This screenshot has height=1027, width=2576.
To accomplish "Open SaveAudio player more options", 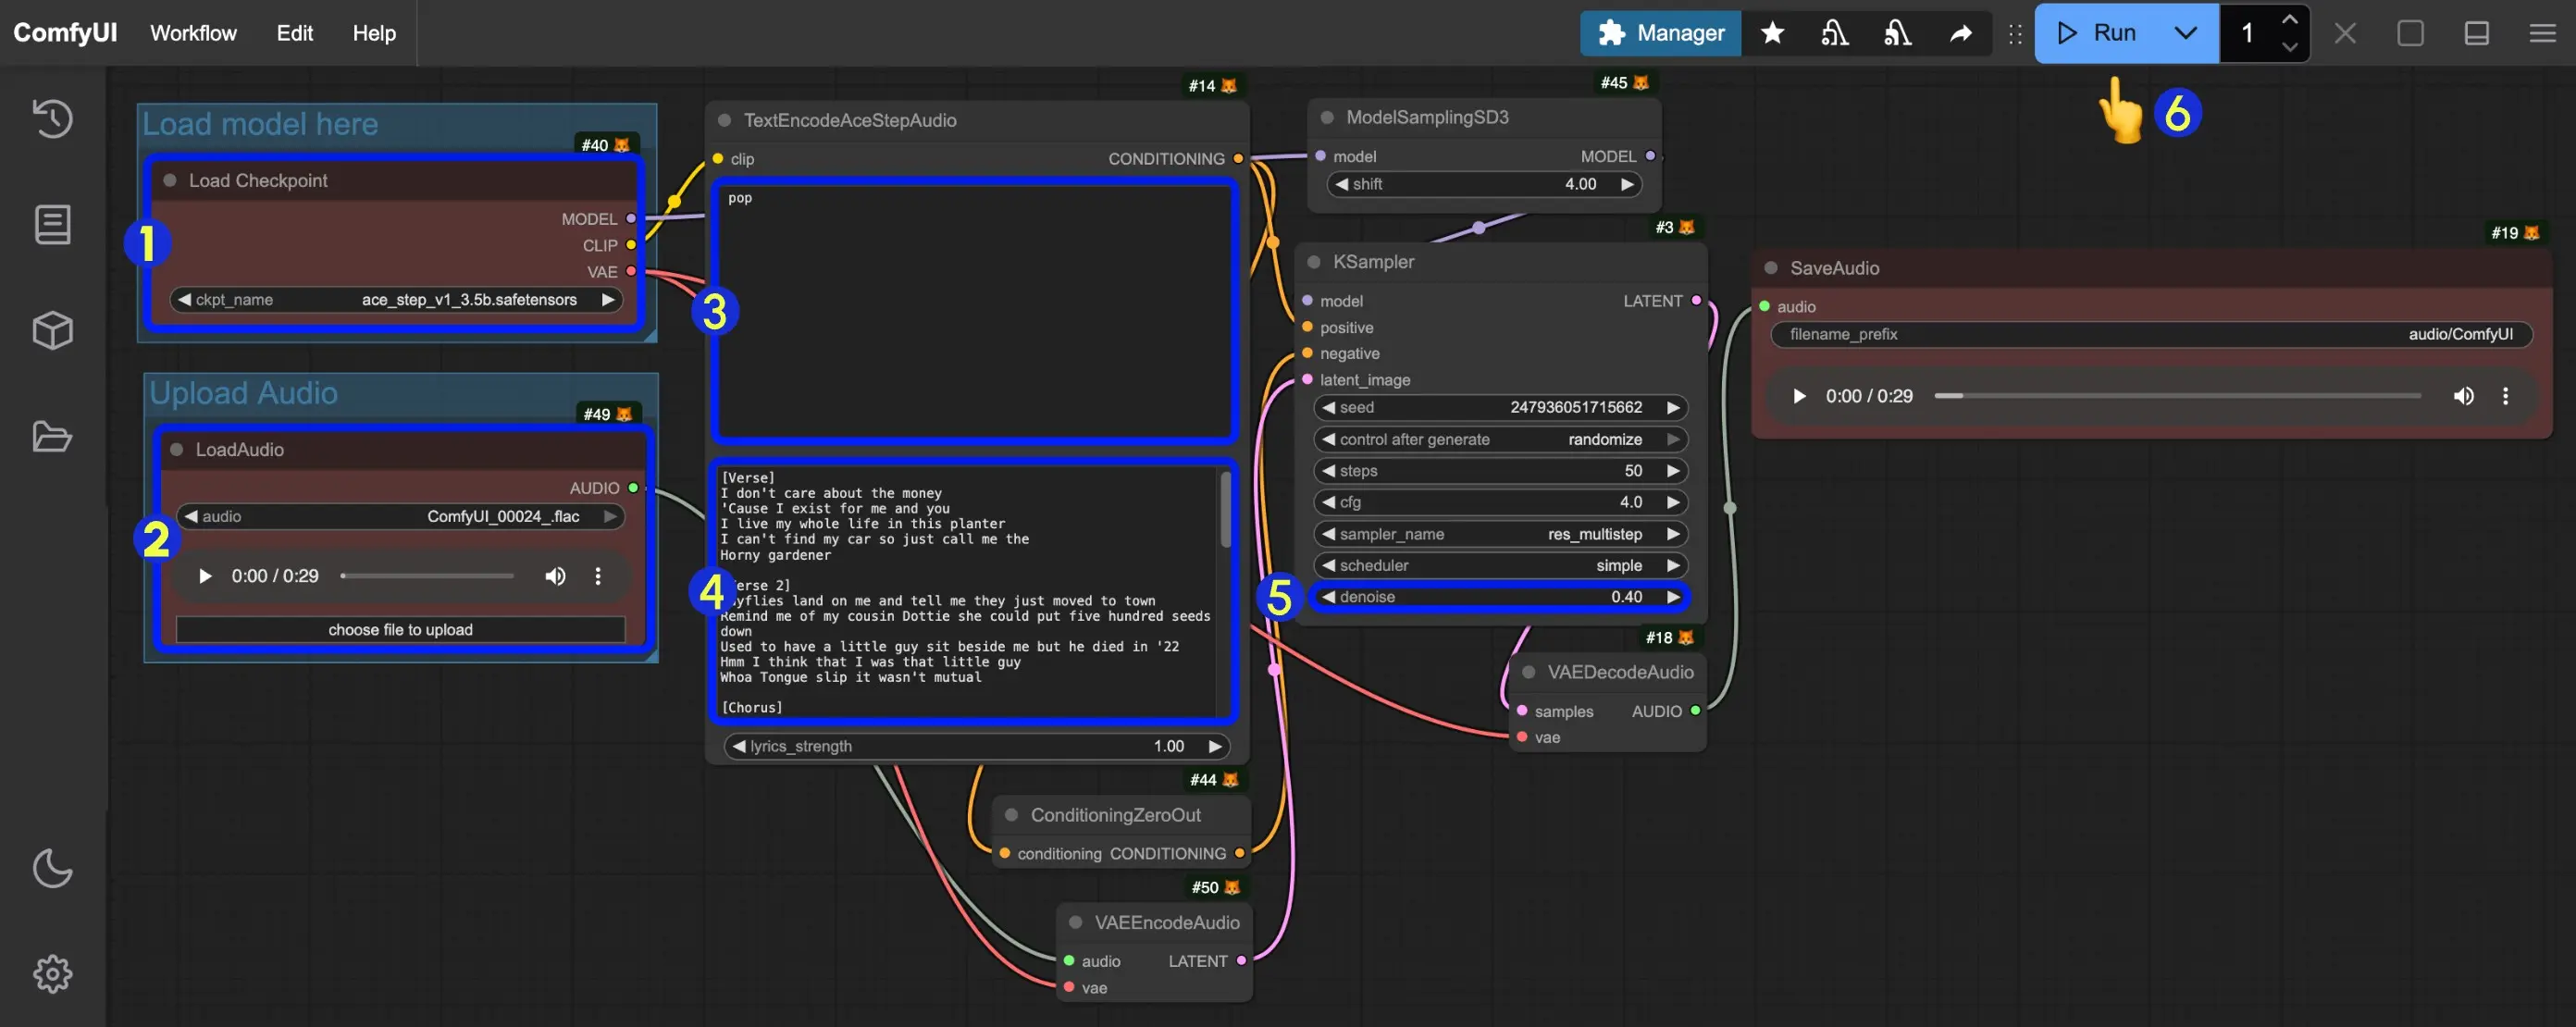I will tap(2505, 396).
